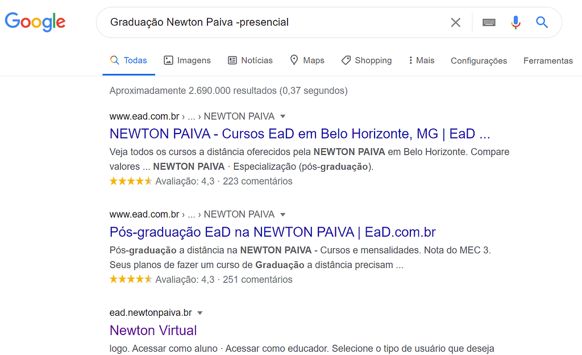This screenshot has width=582, height=355.
Task: Click the blue magnifier search button
Action: coord(542,22)
